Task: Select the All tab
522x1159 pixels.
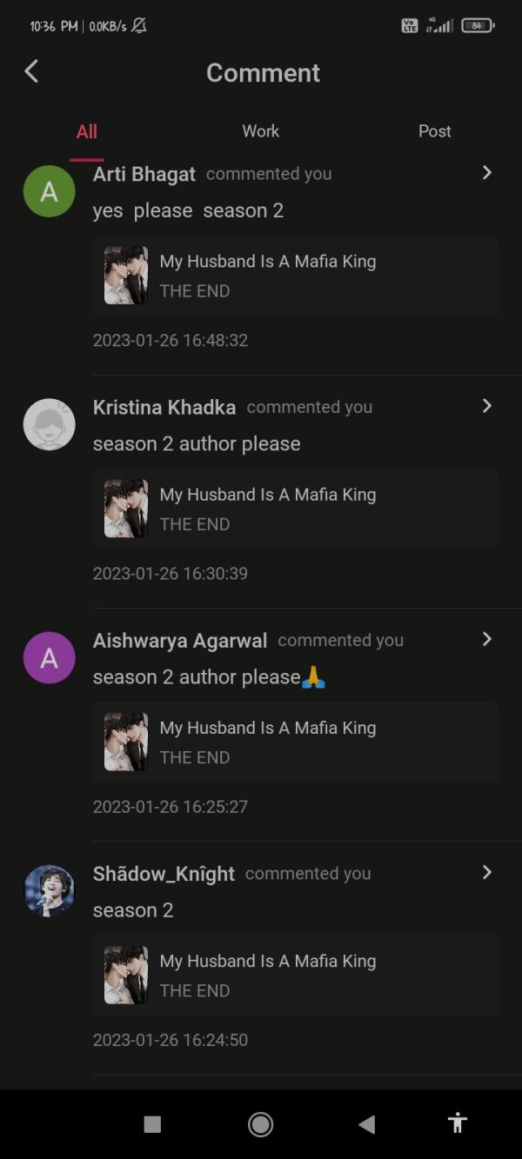Action: coord(86,131)
